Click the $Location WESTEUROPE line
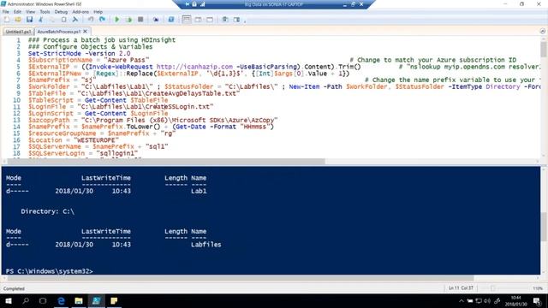Image resolution: width=548 pixels, height=308 pixels. [74, 140]
